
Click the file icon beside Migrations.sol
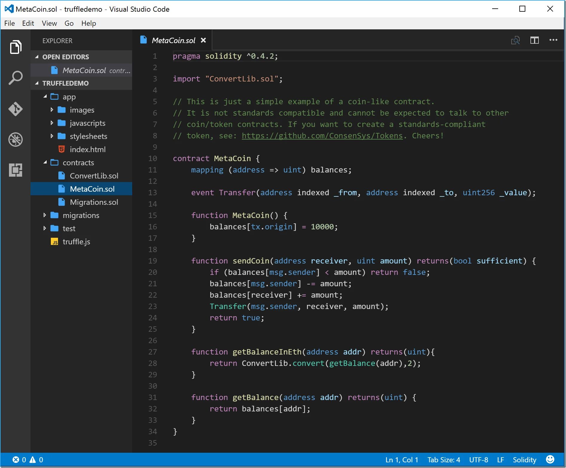pyautogui.click(x=62, y=202)
